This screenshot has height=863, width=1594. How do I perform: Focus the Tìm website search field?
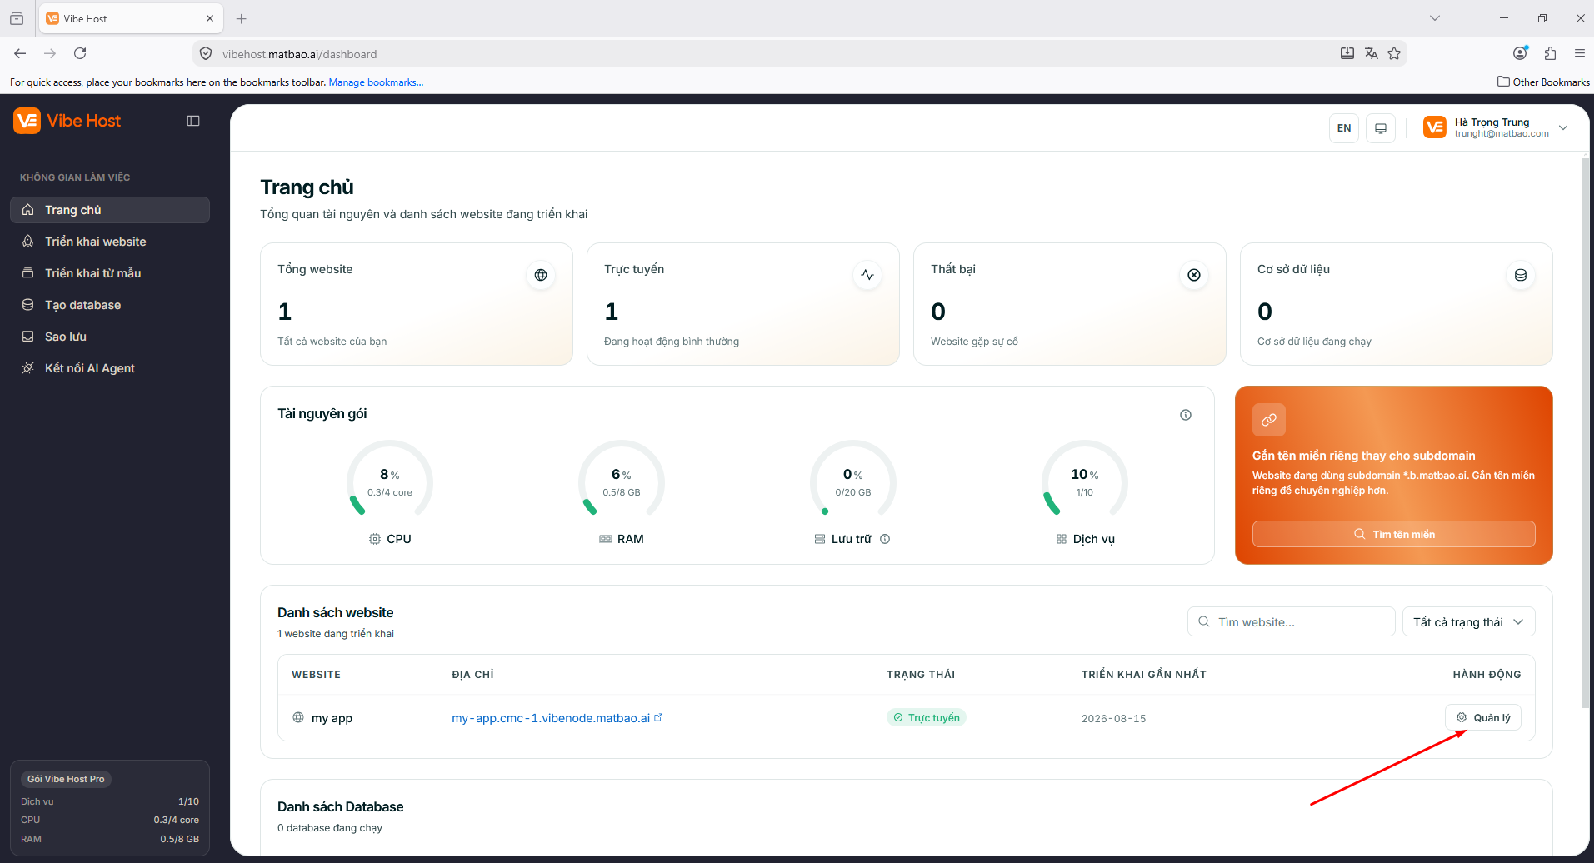(x=1291, y=621)
